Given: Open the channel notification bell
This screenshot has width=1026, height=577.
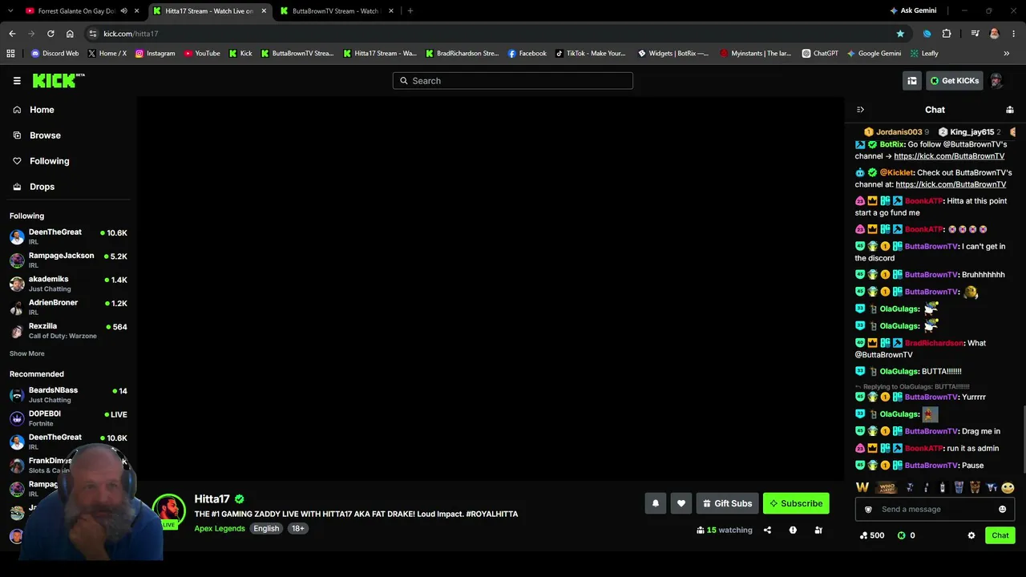Looking at the screenshot, I should (x=656, y=503).
